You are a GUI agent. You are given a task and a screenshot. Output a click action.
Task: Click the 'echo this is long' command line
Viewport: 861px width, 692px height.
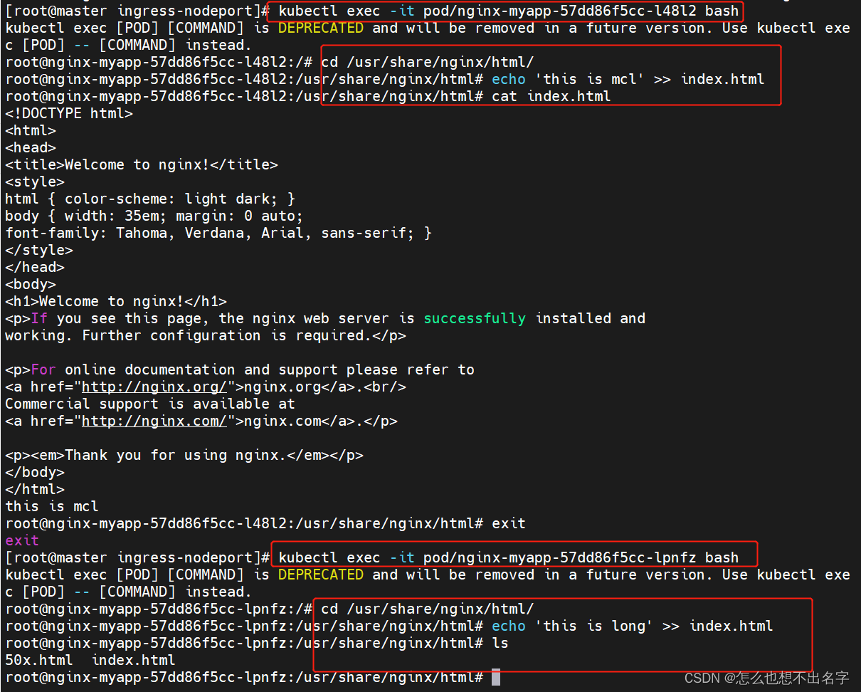pyautogui.click(x=632, y=626)
